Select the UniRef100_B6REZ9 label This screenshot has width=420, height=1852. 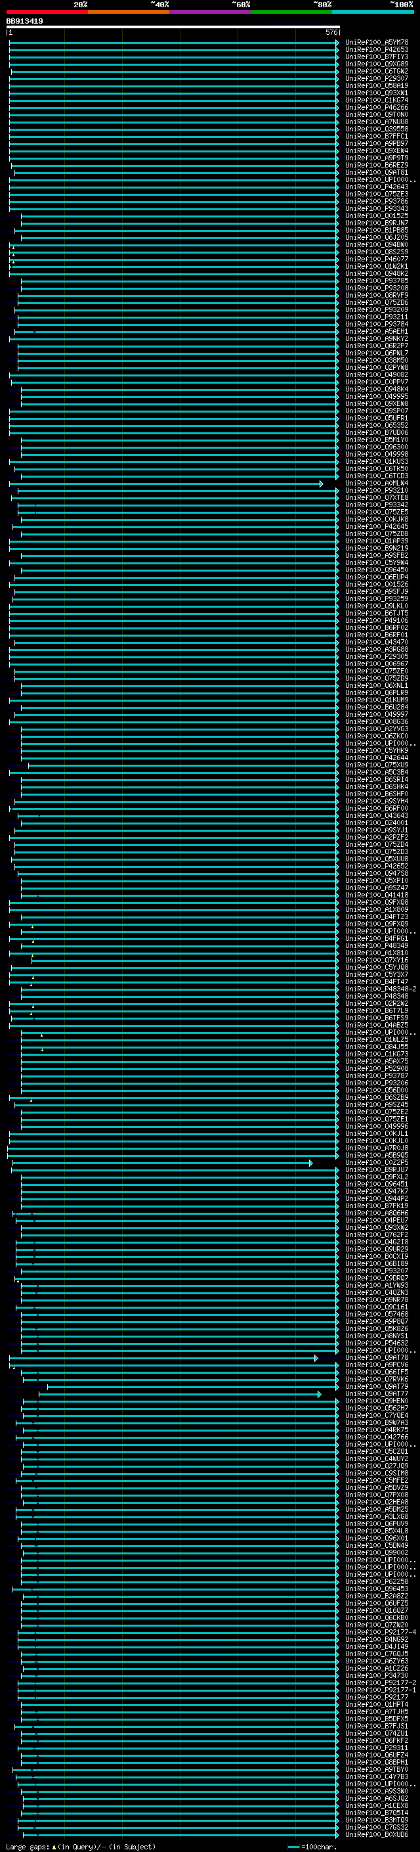[377, 166]
